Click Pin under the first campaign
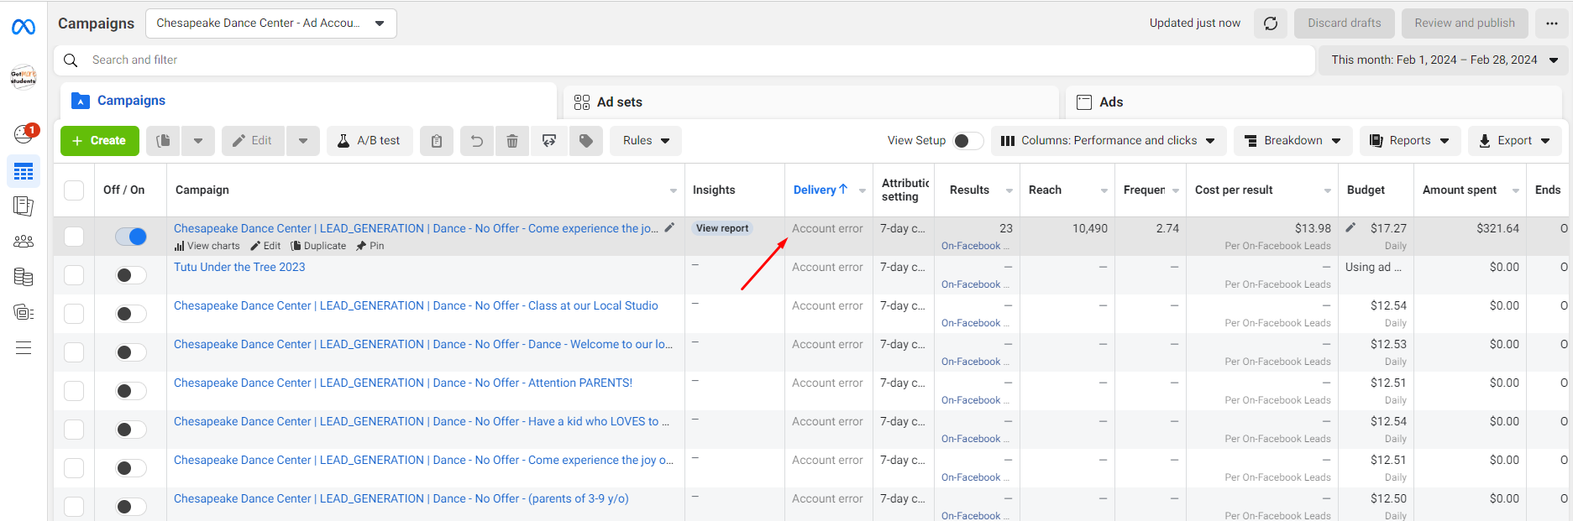Screen dimensions: 1573x521 point(370,246)
